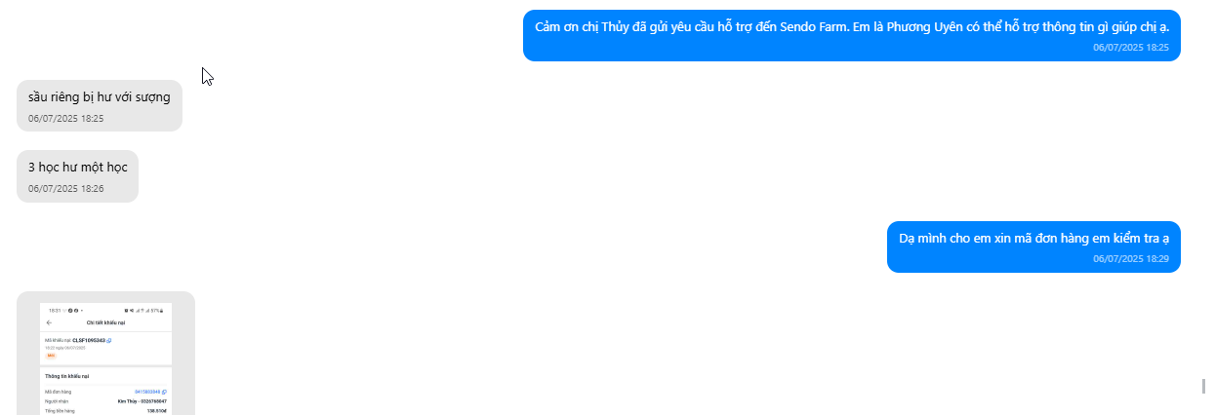Click the "3 học hư một học" message
This screenshot has width=1215, height=415.
coord(78,168)
